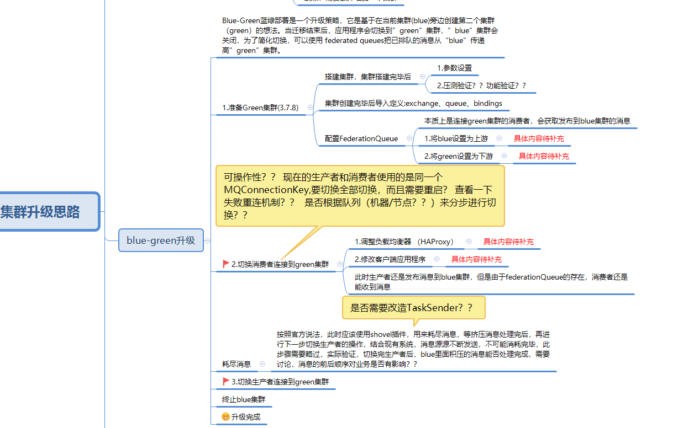Select the 1.参数设置 subtopic

[455, 68]
